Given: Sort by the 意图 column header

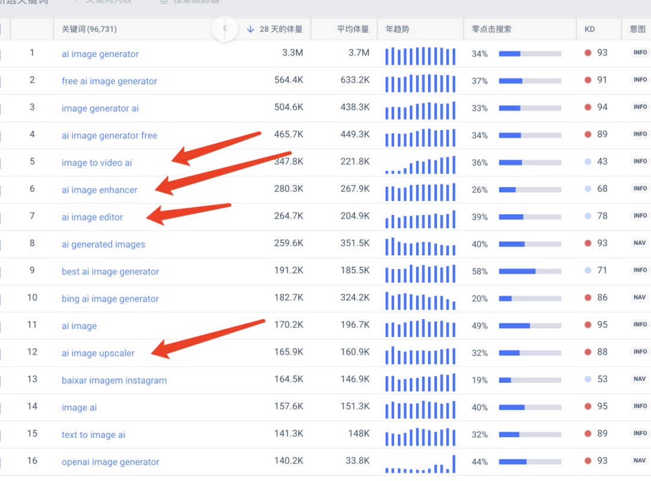Looking at the screenshot, I should click(x=638, y=29).
